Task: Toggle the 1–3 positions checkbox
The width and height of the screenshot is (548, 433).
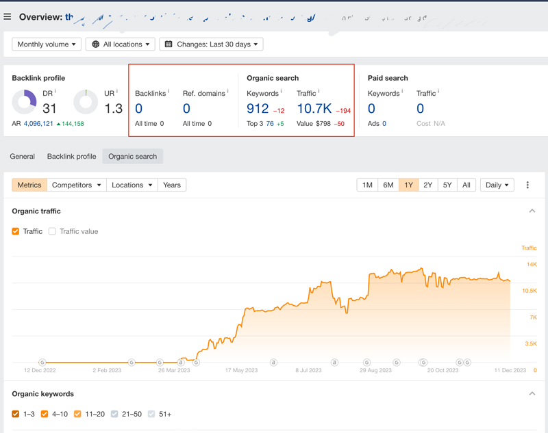Action: pos(15,414)
